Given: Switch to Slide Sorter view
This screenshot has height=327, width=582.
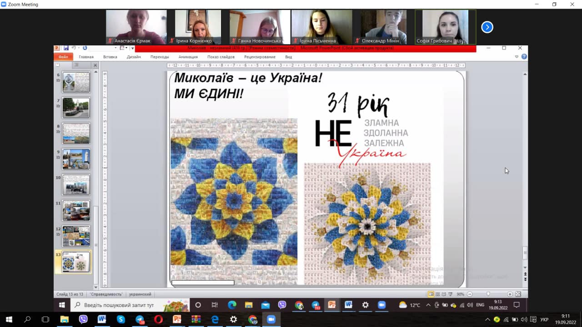Looking at the screenshot, I should (438, 294).
